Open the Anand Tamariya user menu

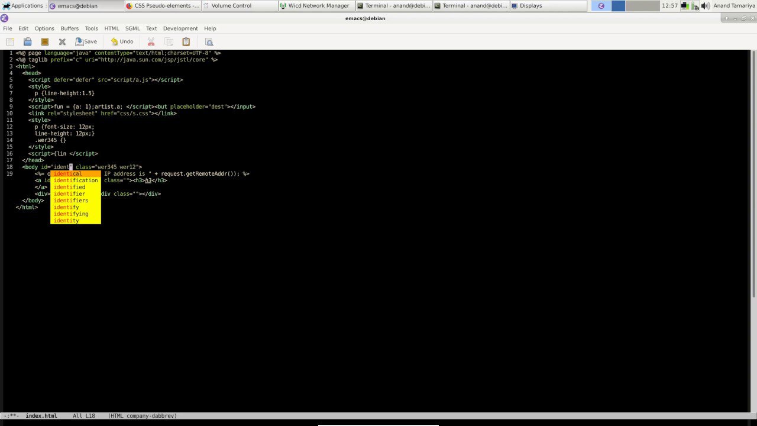coord(734,5)
